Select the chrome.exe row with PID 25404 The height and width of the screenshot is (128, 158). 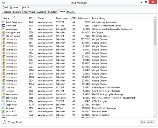click(78, 74)
